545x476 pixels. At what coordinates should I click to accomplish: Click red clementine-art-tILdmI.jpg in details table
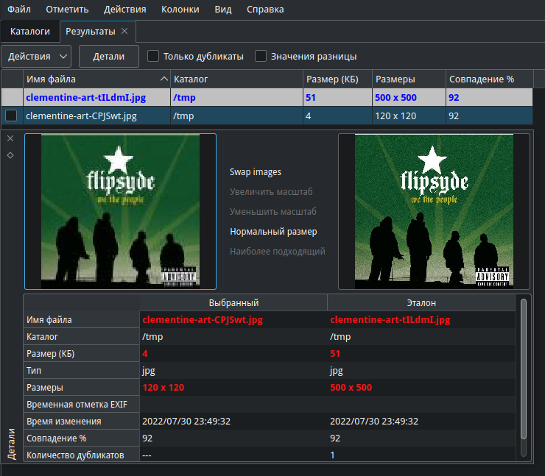click(x=390, y=320)
